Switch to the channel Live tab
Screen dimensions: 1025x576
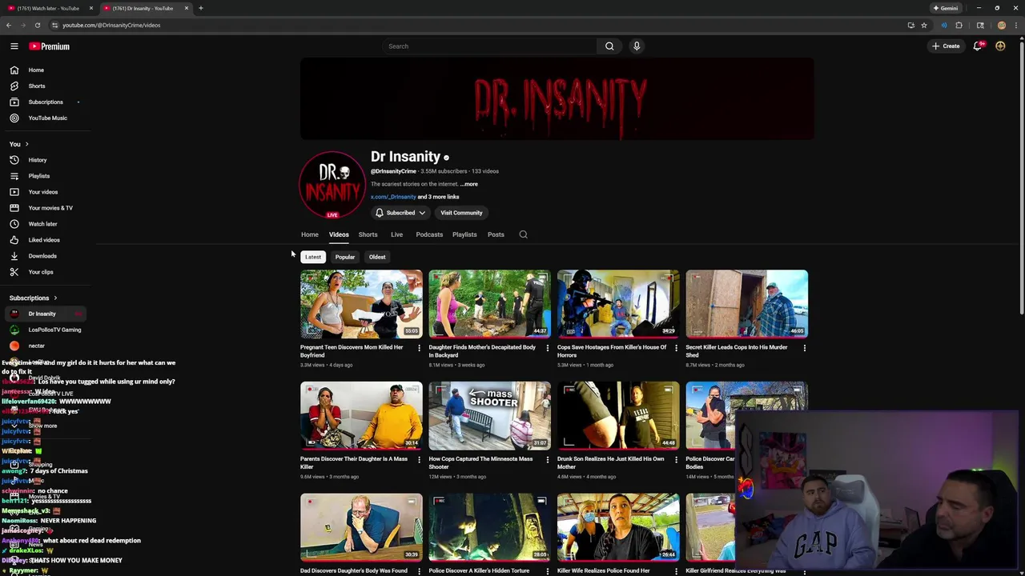point(396,234)
